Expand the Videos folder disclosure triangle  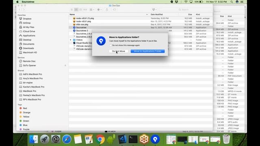click(x=71, y=40)
